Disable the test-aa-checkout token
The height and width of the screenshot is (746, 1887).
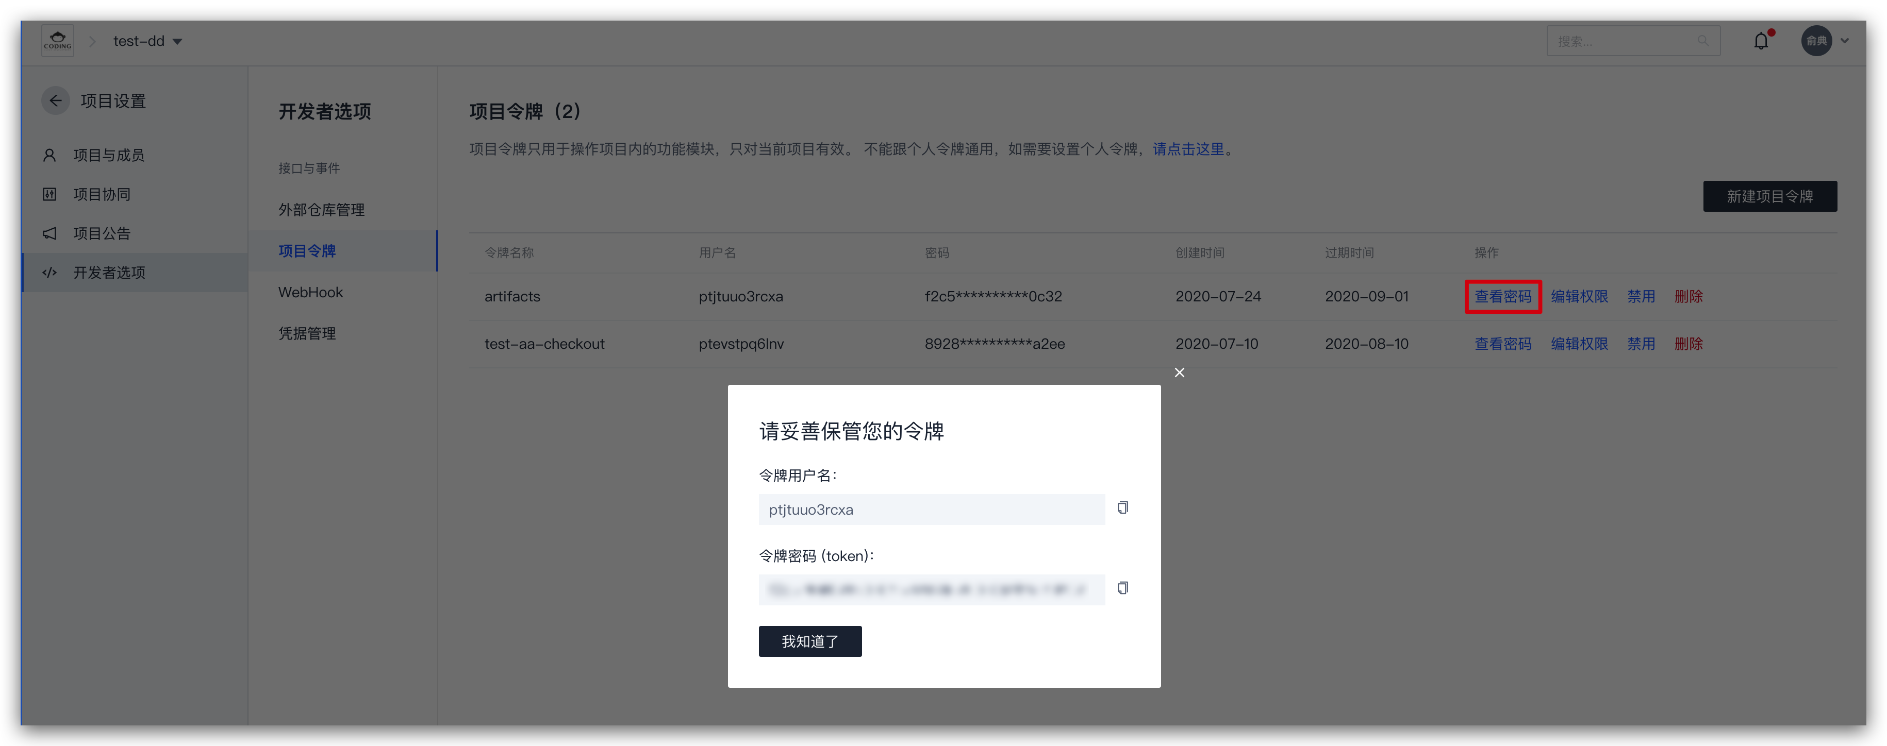1641,344
